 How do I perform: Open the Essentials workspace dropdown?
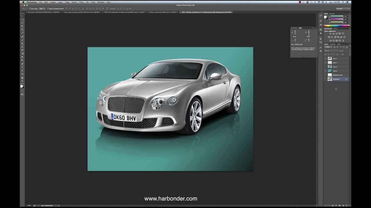pyautogui.click(x=343, y=9)
